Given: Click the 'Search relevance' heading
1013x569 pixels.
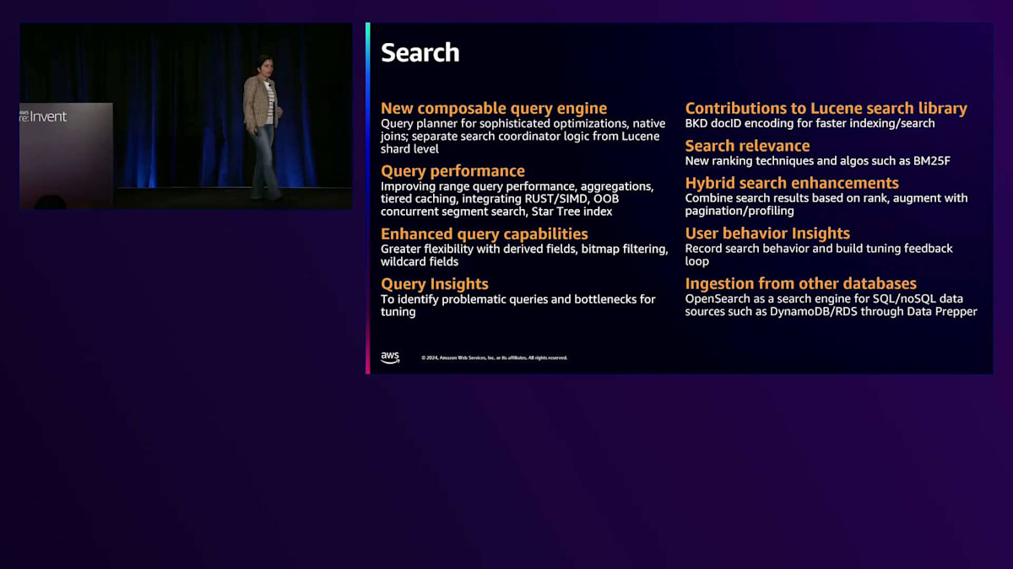Looking at the screenshot, I should 748,146.
